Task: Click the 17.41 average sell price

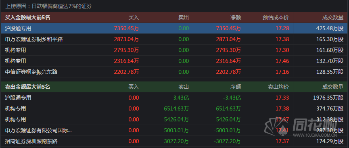Action: [282, 130]
